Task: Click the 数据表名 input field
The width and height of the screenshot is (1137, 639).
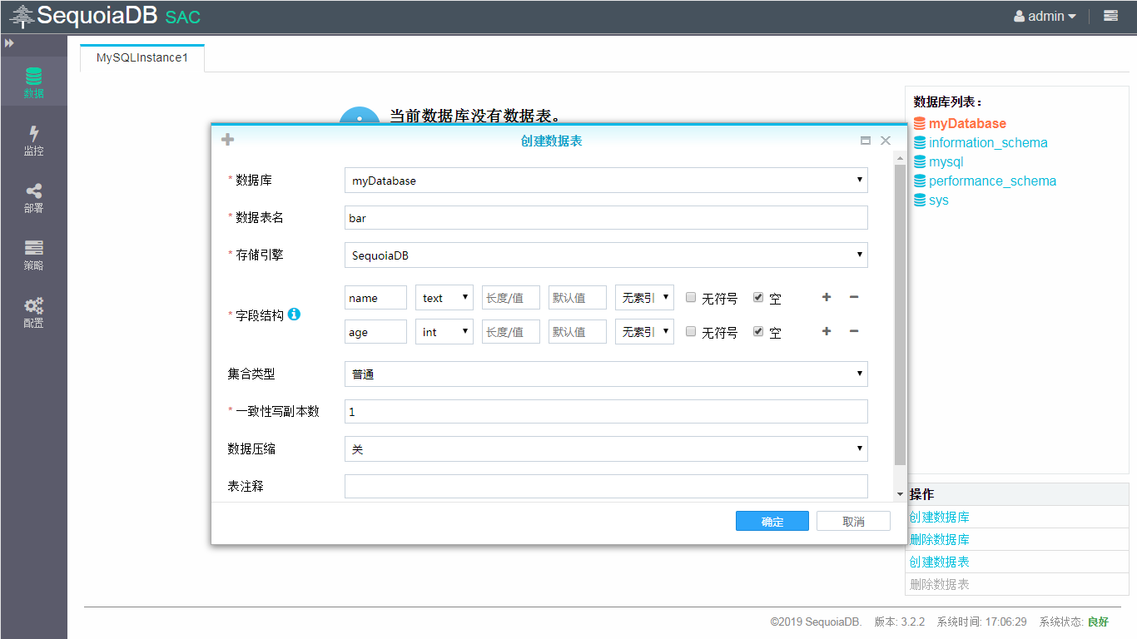Action: pyautogui.click(x=605, y=218)
